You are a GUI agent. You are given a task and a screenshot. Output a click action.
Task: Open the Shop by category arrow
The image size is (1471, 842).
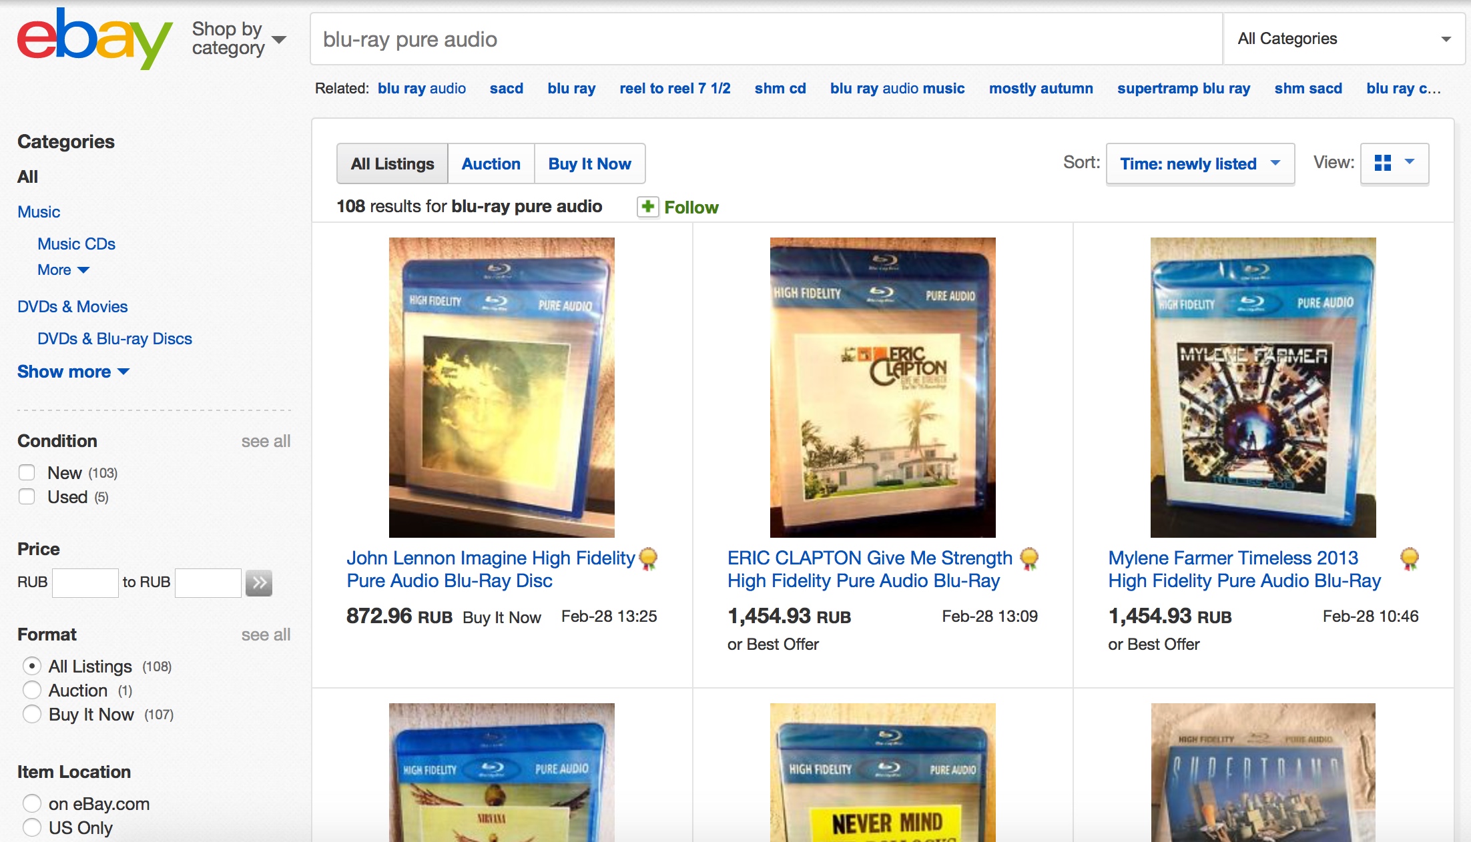[280, 39]
